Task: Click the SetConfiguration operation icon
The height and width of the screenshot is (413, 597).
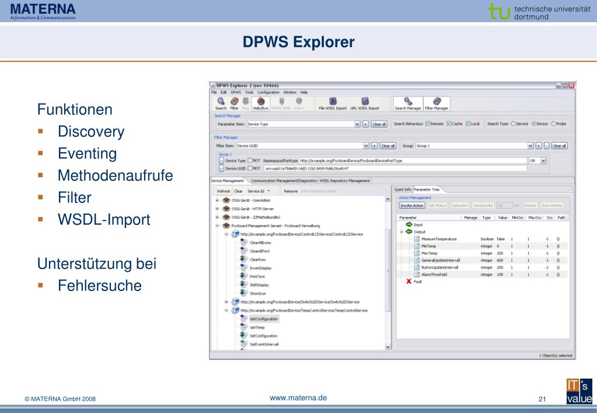Action: coord(244,335)
